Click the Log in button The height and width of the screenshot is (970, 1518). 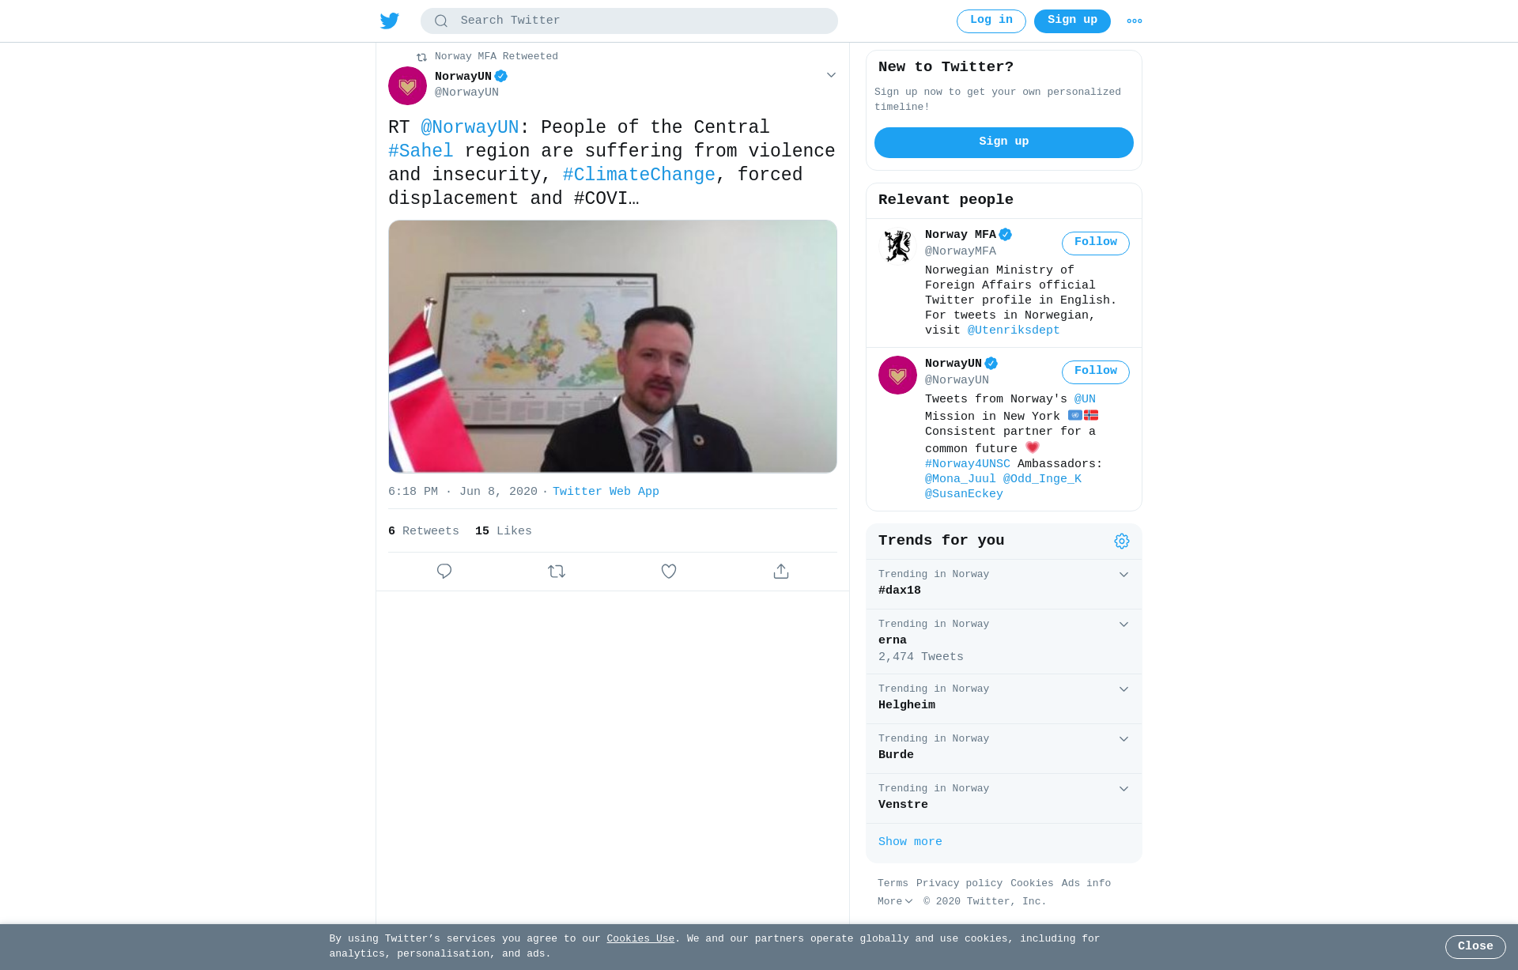pyautogui.click(x=991, y=21)
